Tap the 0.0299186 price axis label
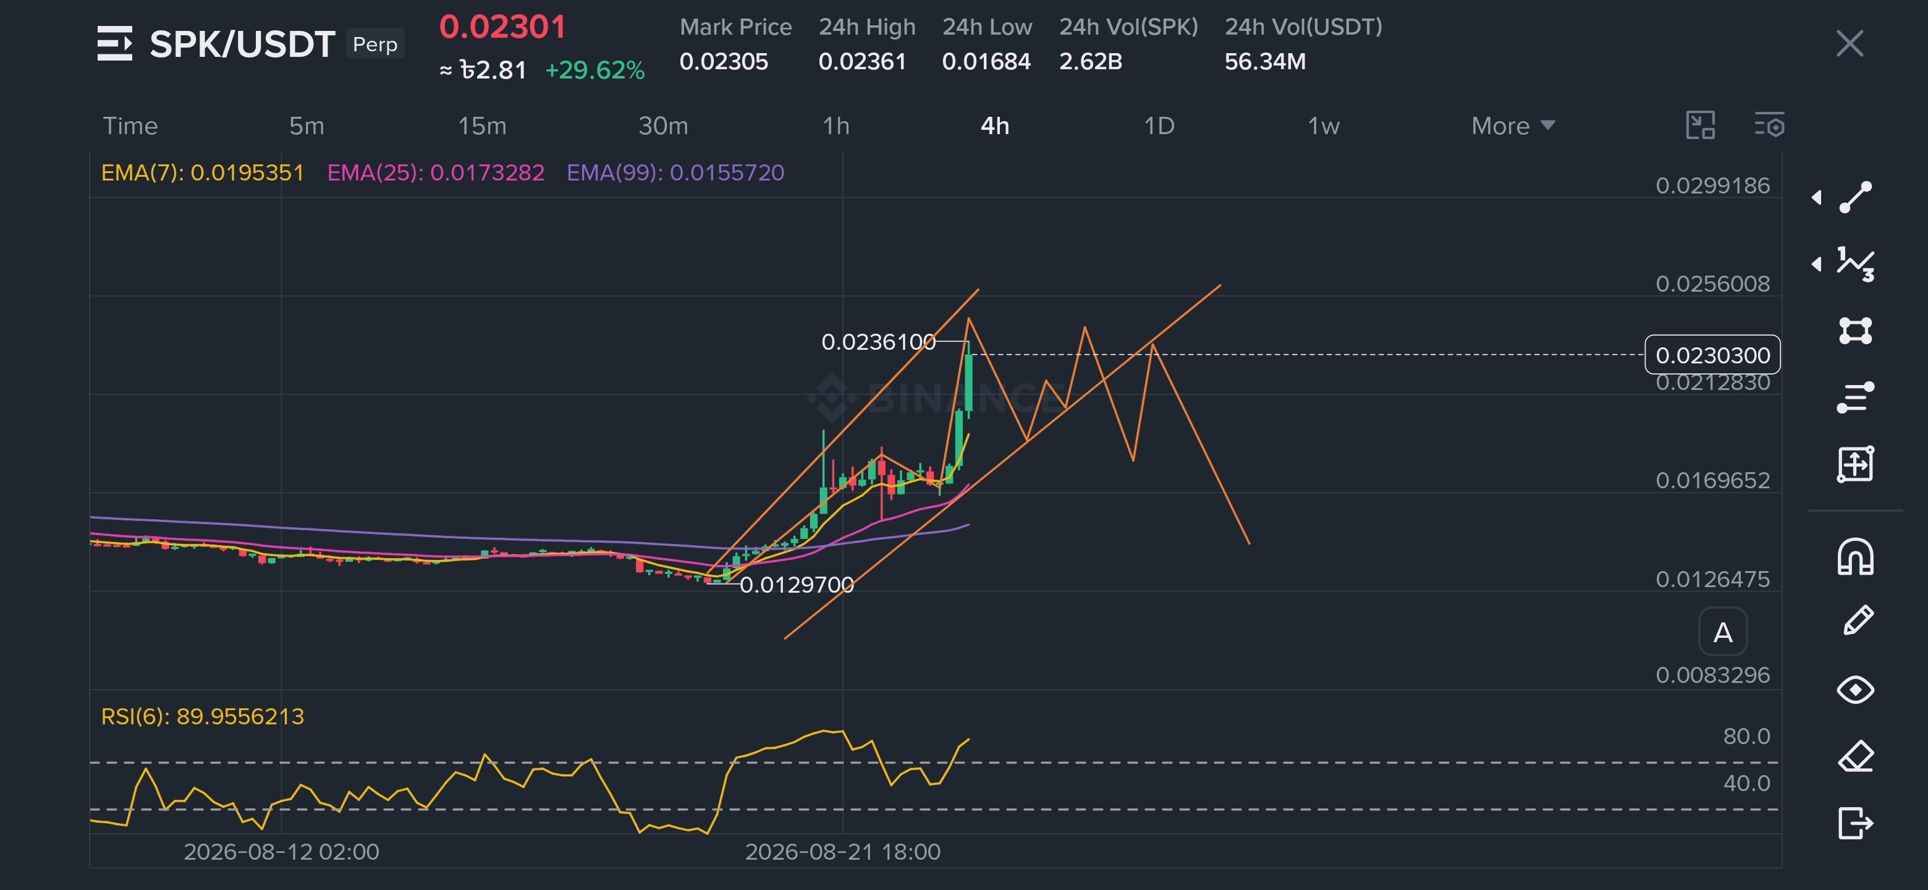 point(1712,185)
